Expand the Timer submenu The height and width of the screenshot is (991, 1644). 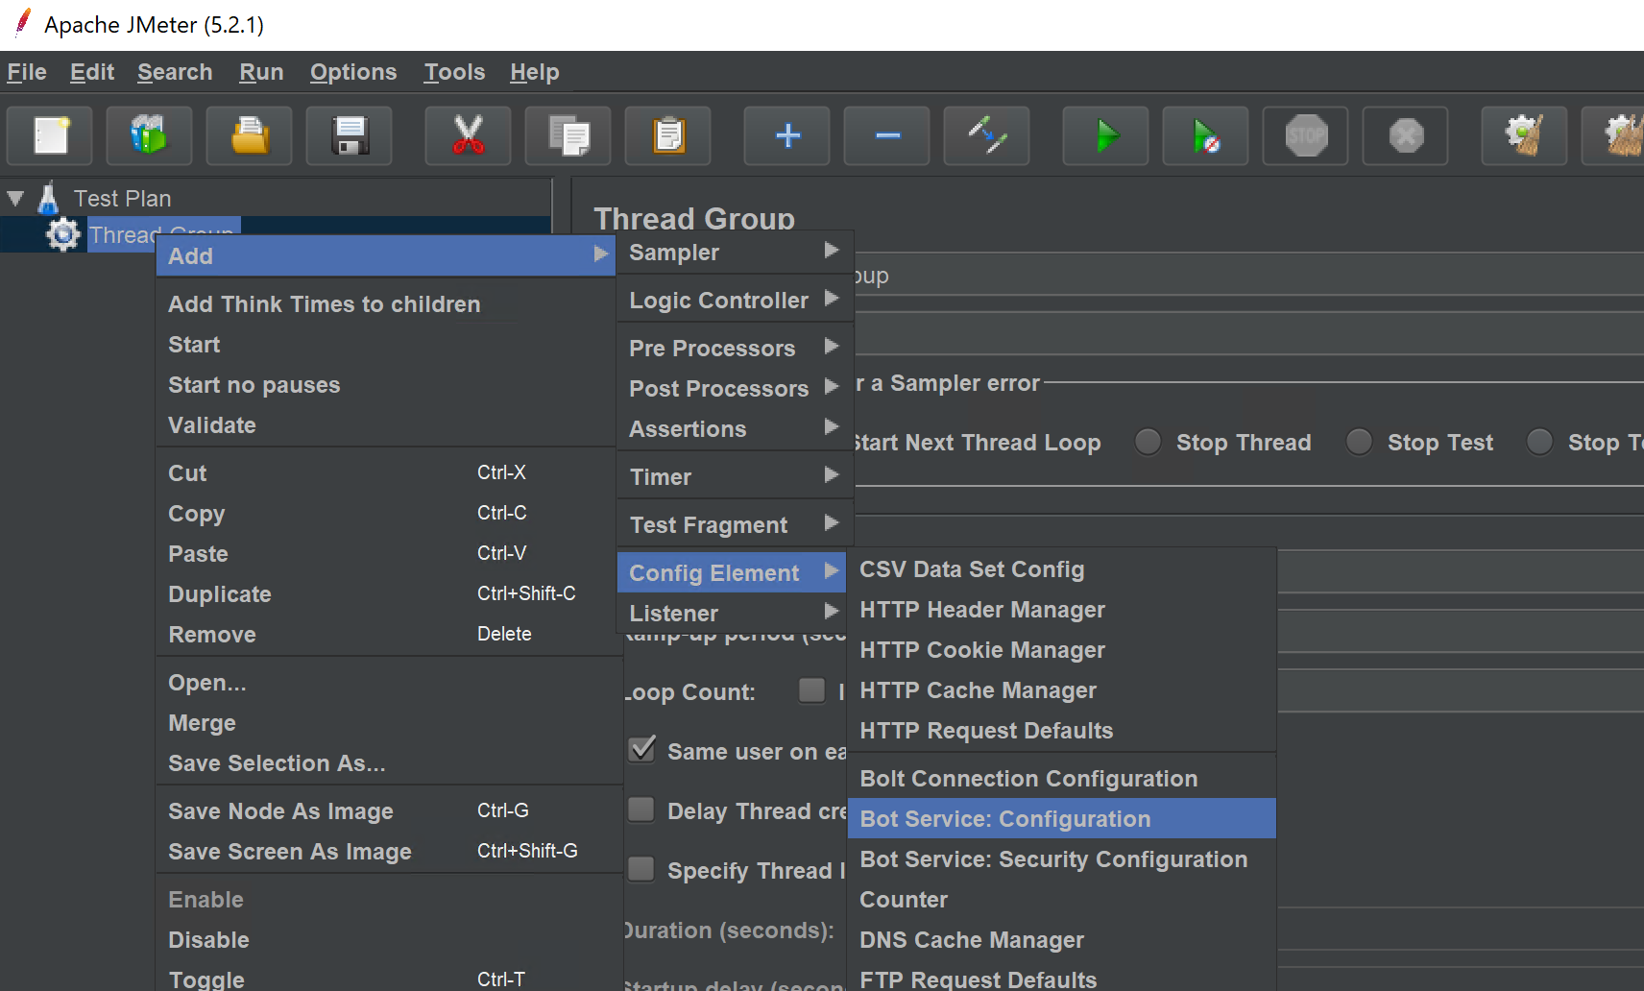[735, 476]
